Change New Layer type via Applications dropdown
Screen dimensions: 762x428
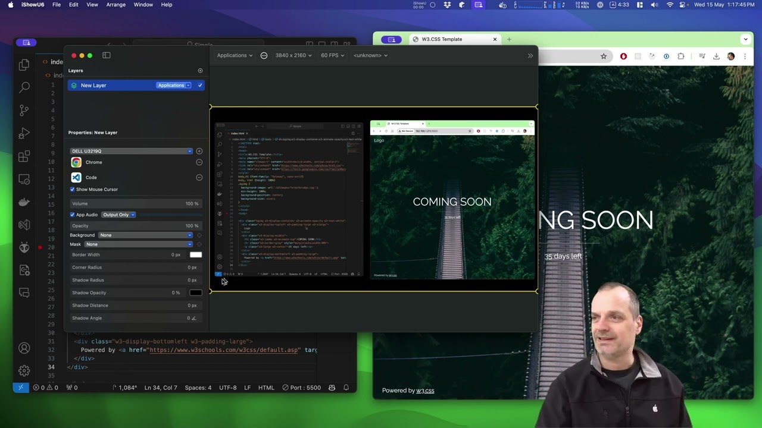tap(174, 86)
